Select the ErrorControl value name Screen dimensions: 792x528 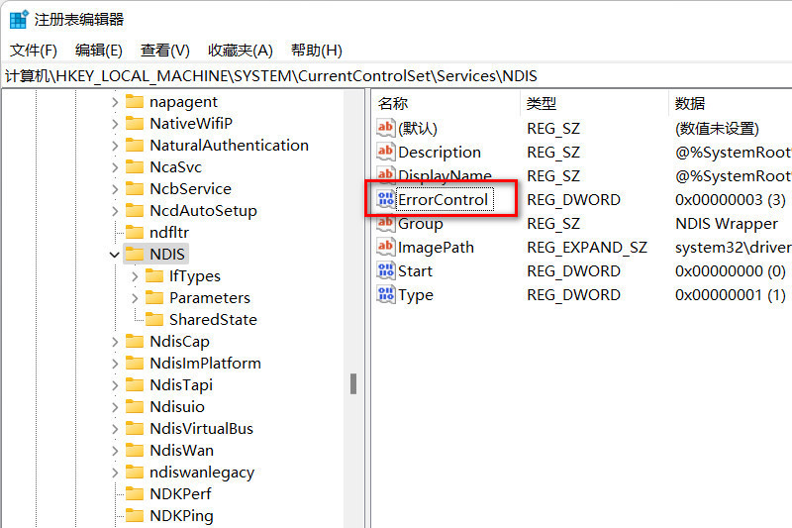coord(443,199)
